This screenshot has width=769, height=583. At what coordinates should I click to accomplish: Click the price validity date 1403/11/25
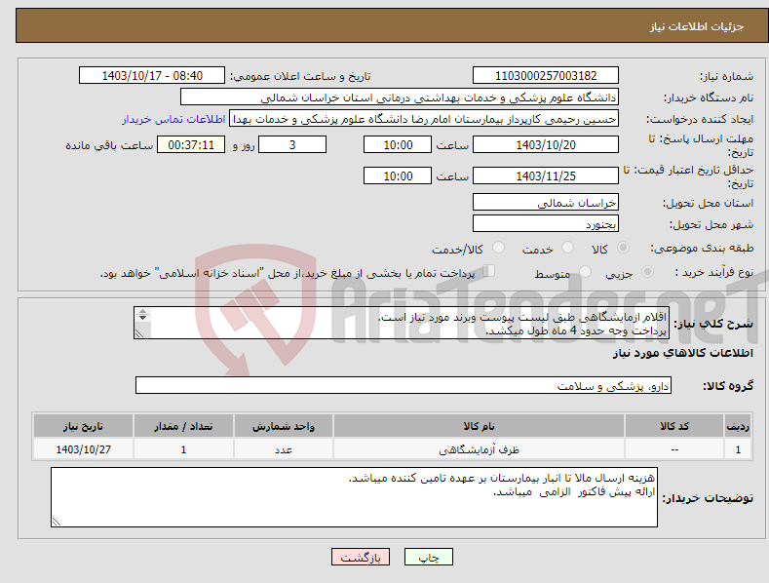click(x=546, y=175)
